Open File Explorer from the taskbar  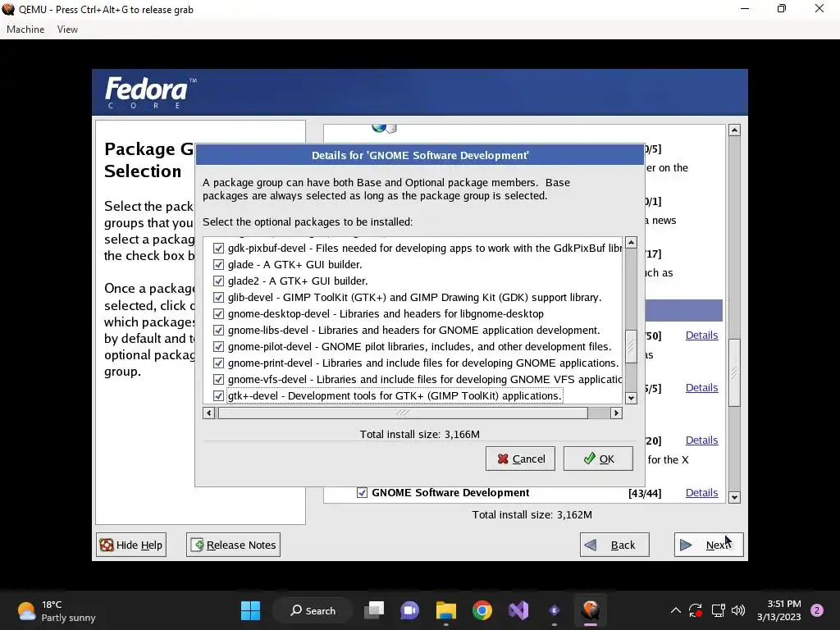click(445, 610)
